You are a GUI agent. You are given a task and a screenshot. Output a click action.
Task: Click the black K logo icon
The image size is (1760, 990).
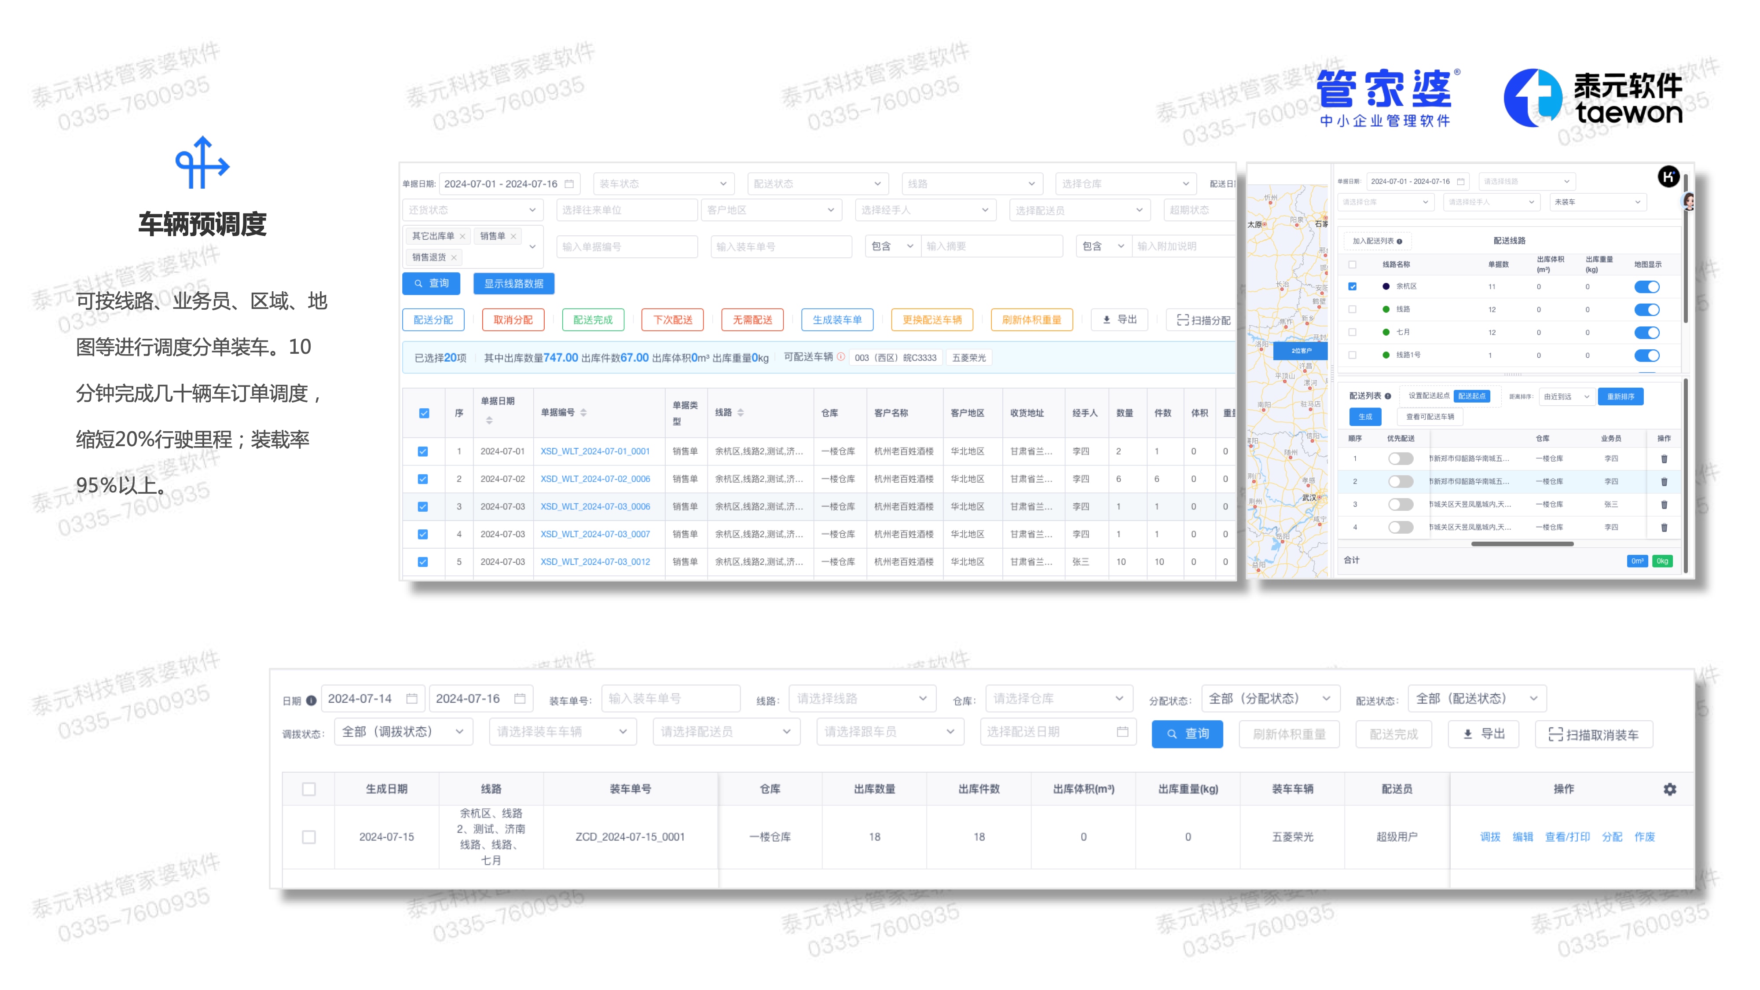1668,177
